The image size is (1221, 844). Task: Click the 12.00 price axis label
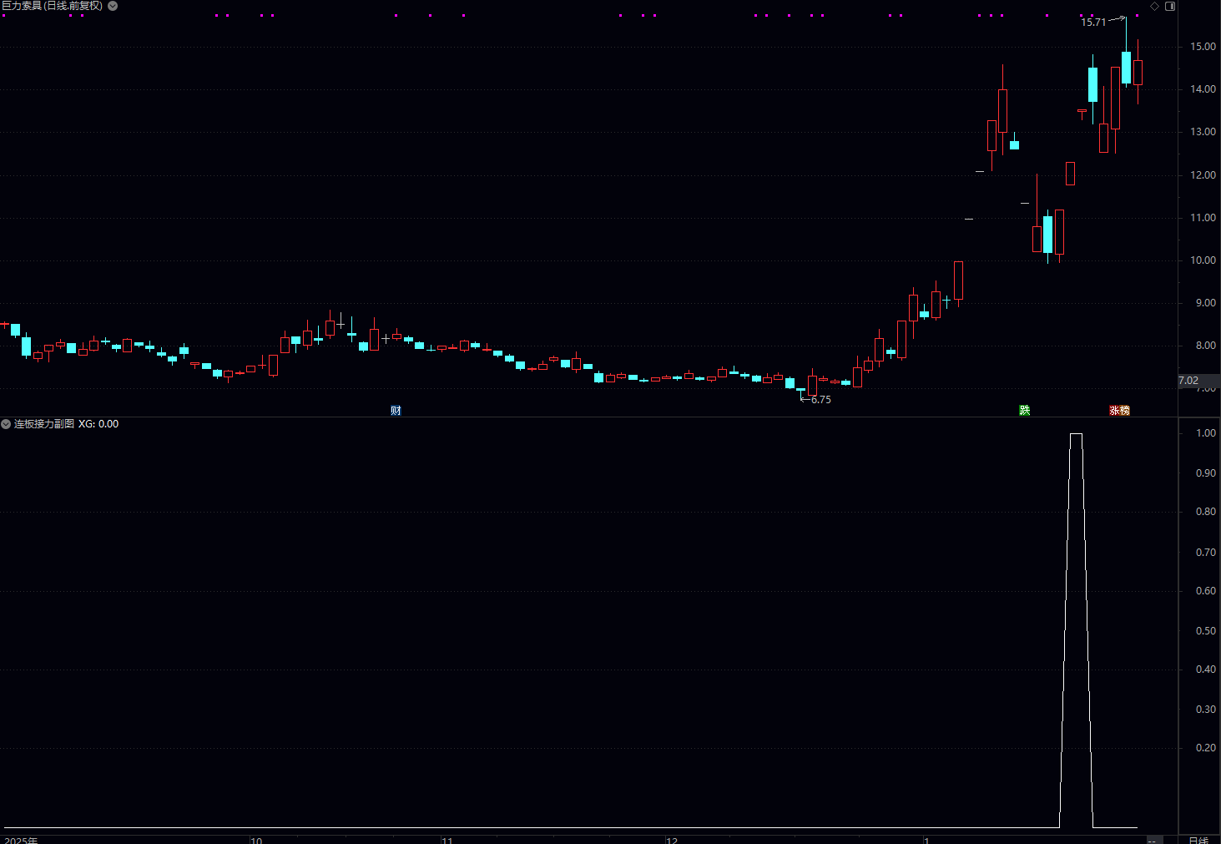pos(1203,175)
